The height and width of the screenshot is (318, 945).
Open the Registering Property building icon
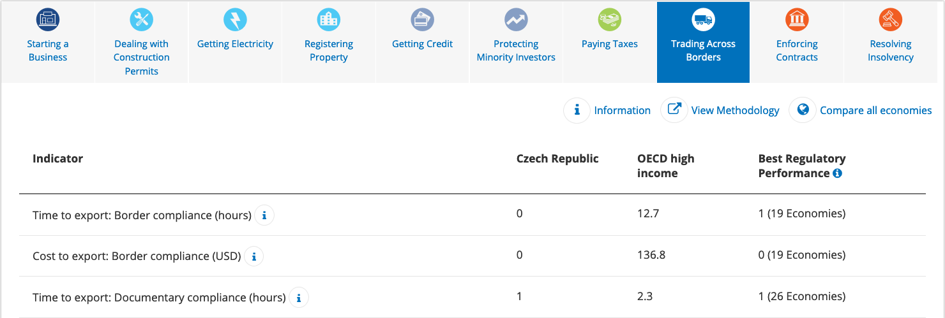(x=329, y=20)
